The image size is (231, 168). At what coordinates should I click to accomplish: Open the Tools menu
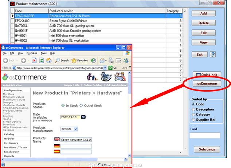43,53
